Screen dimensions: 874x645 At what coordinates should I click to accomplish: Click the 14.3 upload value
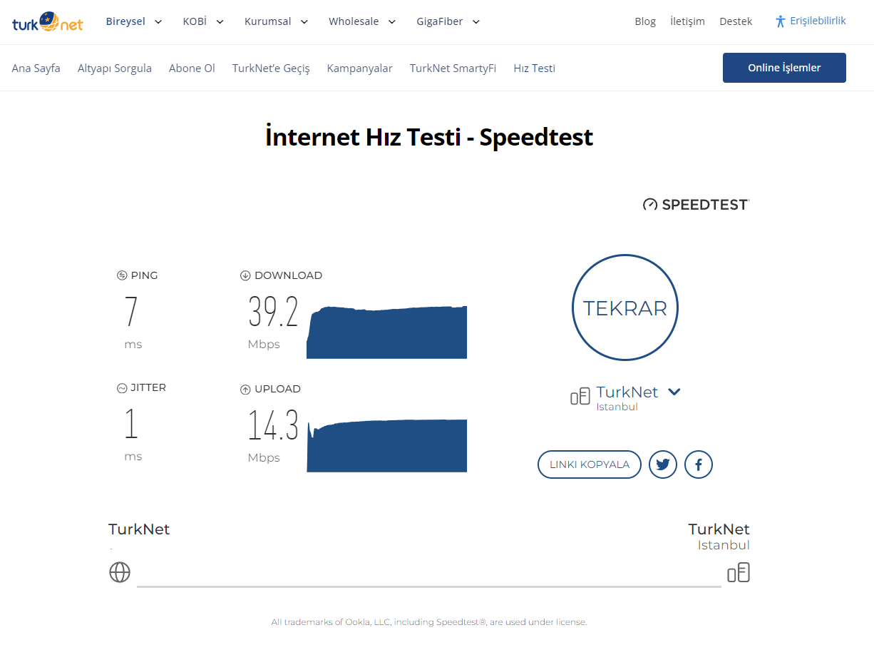(273, 425)
